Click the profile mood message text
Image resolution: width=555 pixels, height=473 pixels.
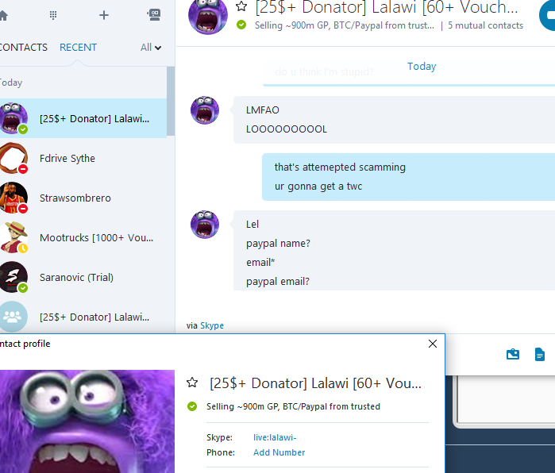(293, 406)
